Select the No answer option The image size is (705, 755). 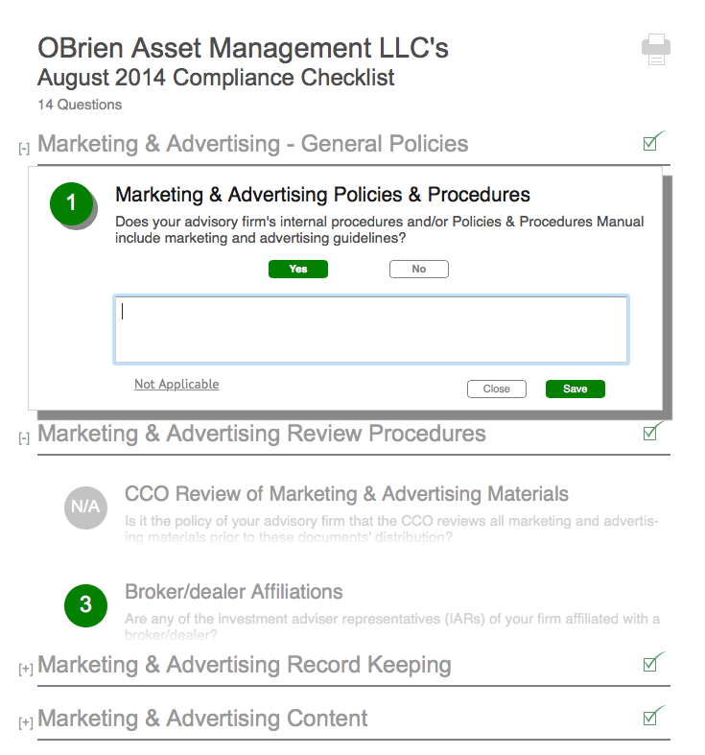(418, 270)
